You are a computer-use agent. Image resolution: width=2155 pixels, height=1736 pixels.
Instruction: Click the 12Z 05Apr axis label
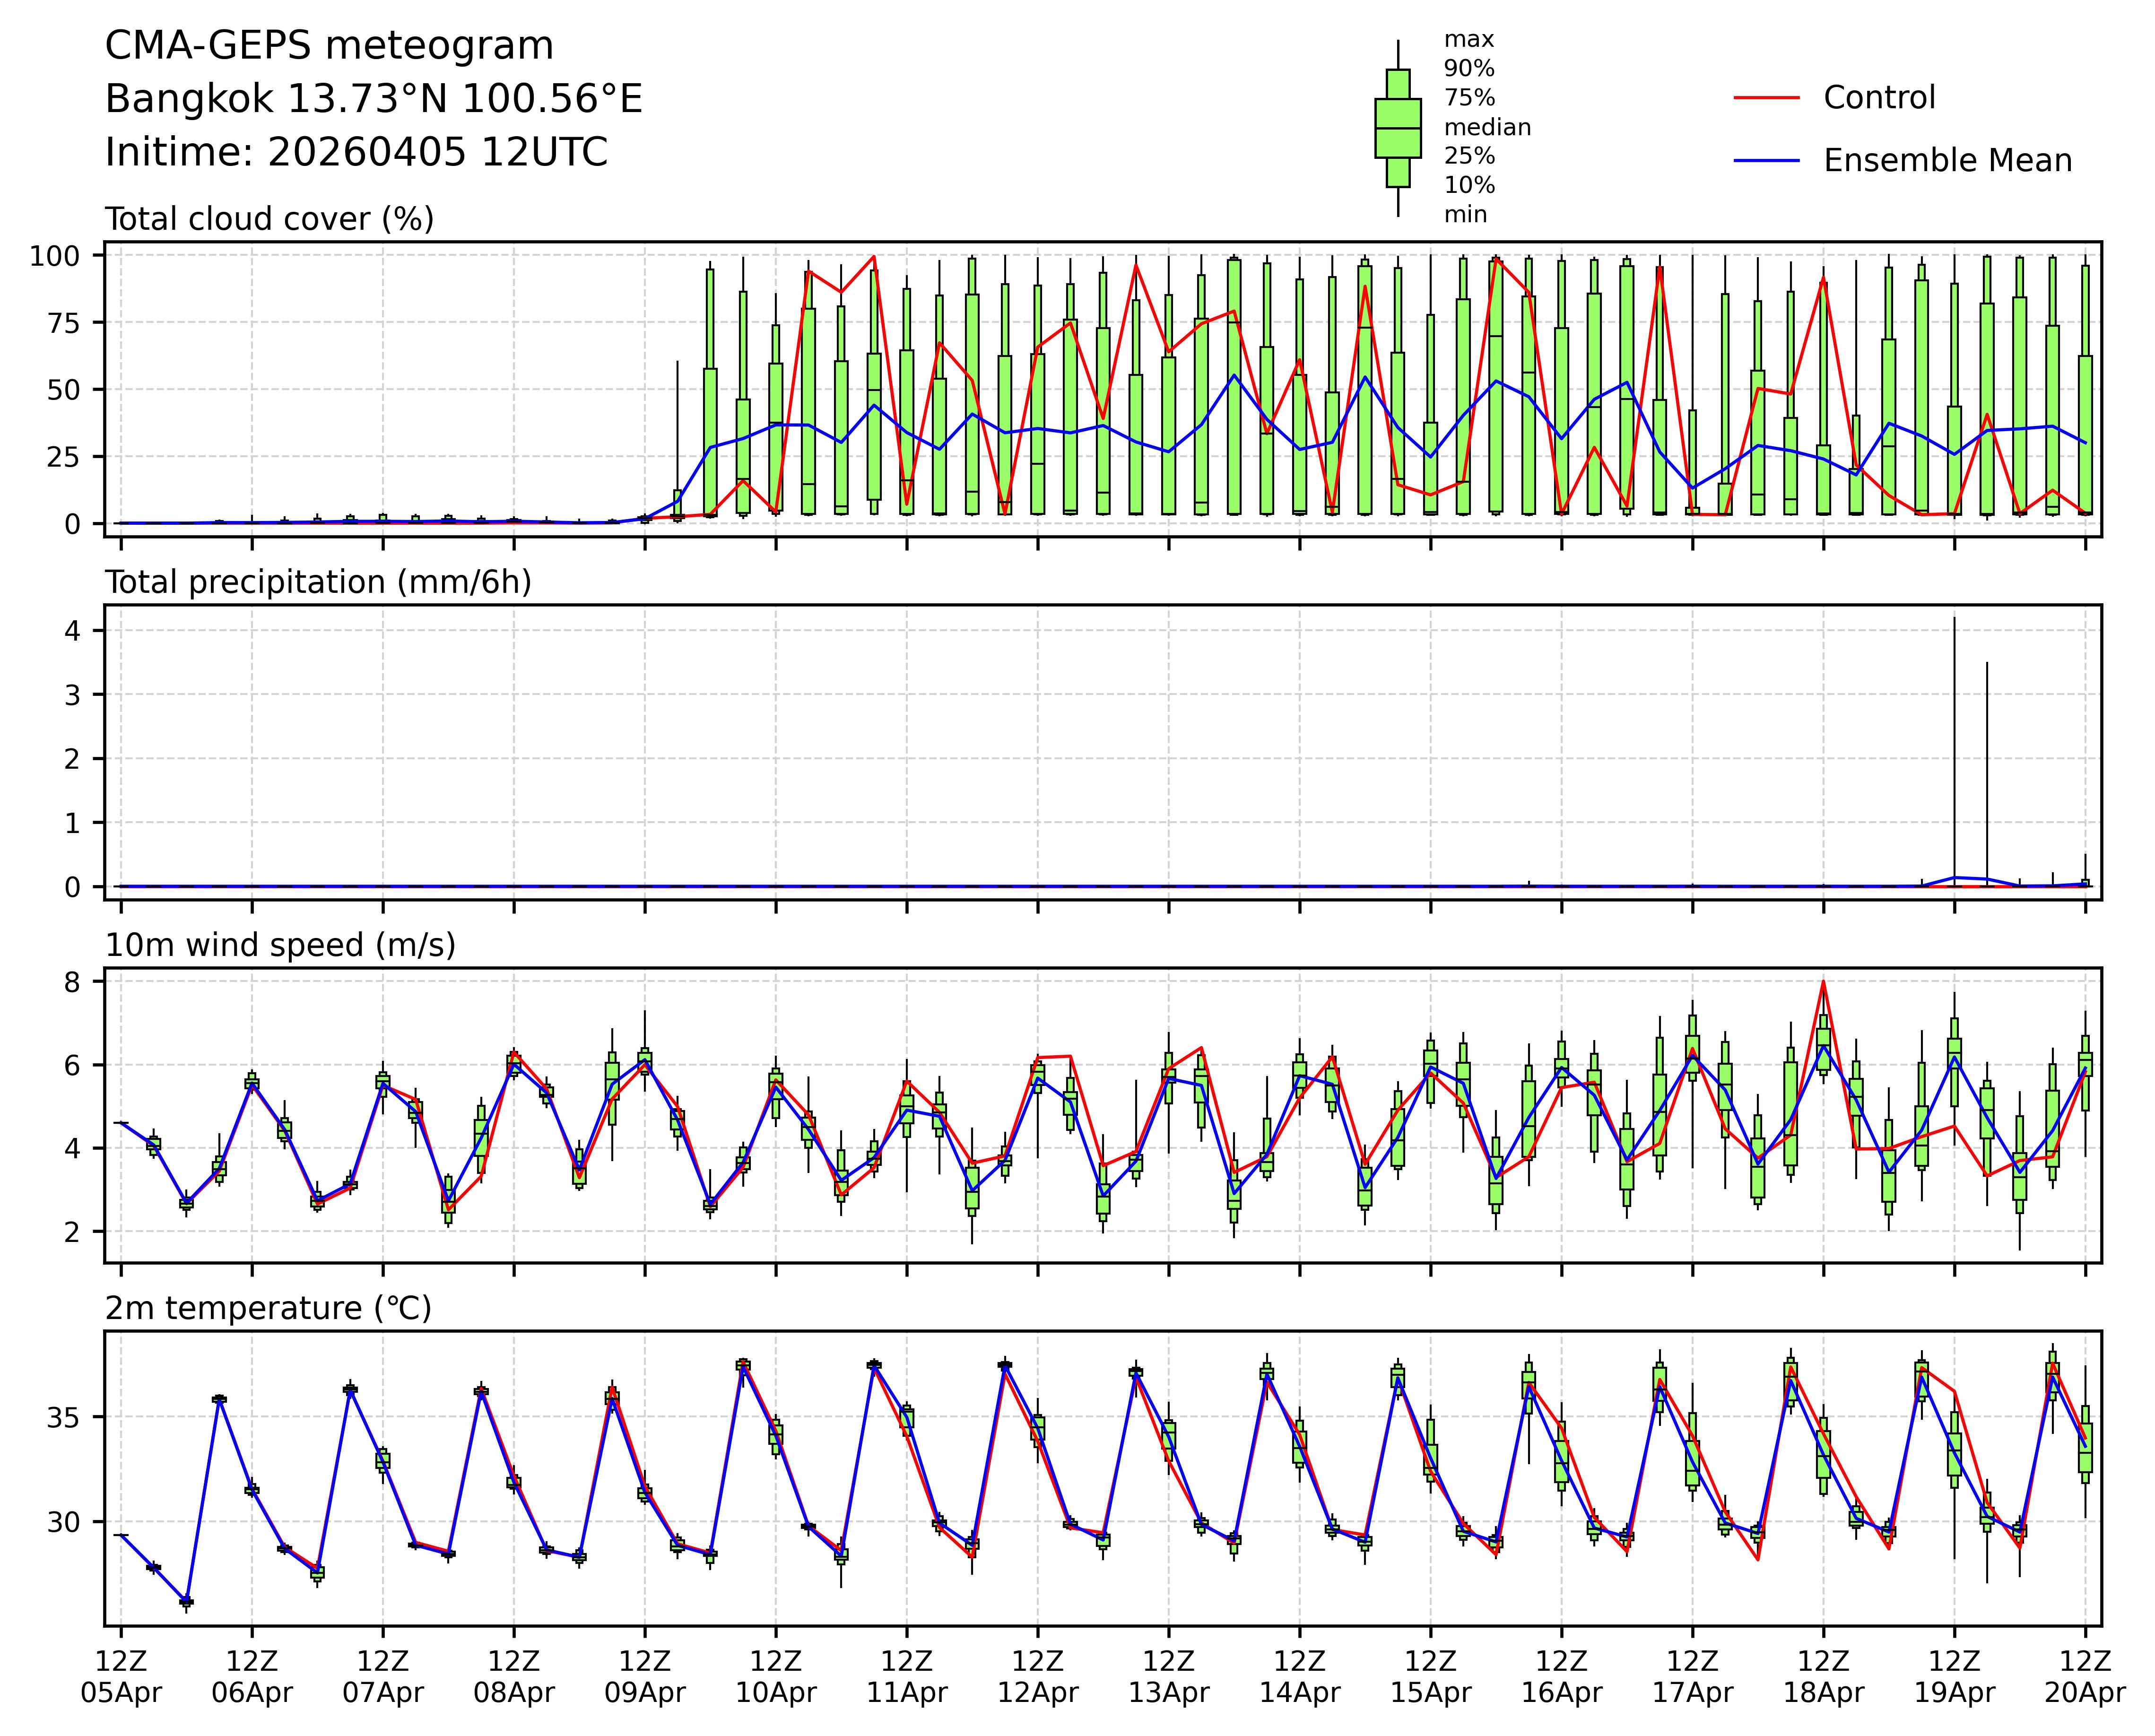pyautogui.click(x=121, y=1677)
